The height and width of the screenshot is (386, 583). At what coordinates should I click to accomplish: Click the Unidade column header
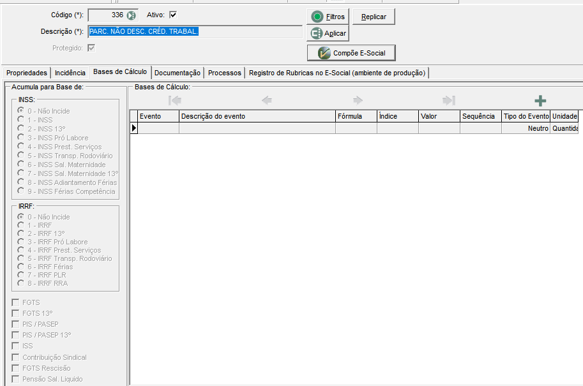[564, 116]
